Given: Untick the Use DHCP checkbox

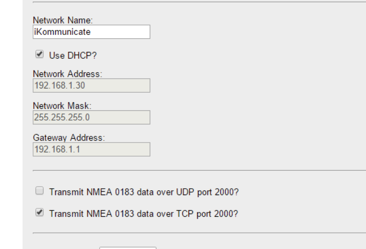Looking at the screenshot, I should click(x=39, y=54).
